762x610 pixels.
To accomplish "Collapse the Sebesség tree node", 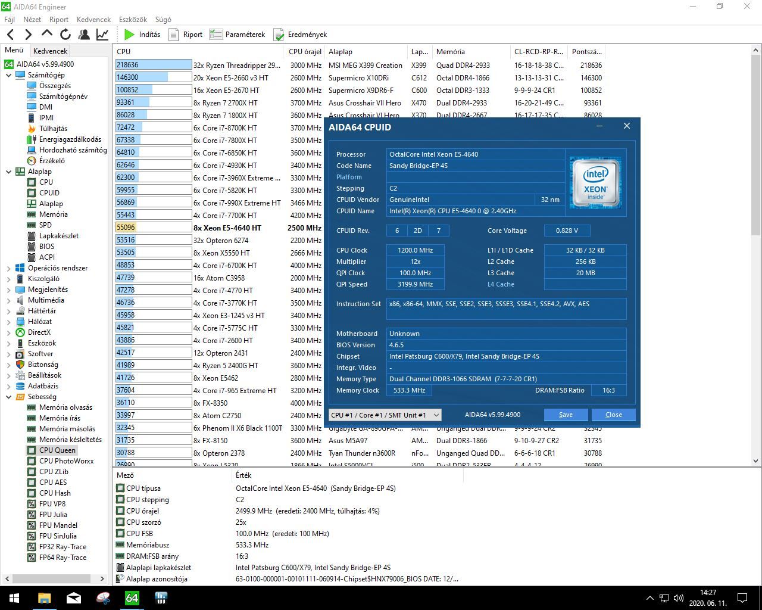I will coord(8,397).
